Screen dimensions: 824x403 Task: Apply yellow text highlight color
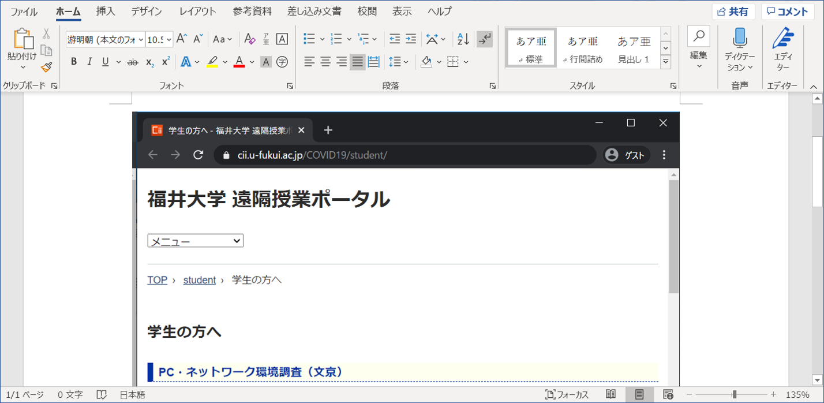click(x=212, y=62)
